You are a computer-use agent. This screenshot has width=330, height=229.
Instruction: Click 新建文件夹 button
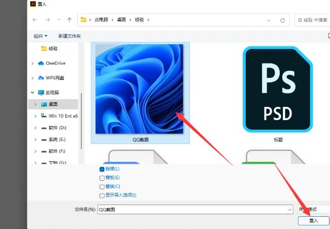tap(70, 36)
